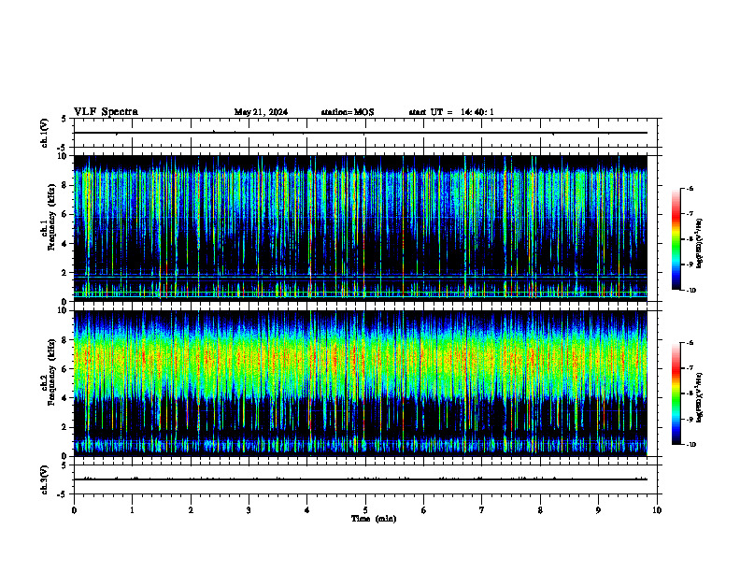Click the "-10" tick on the ch.1 color bar
The height and width of the screenshot is (572, 740).
tap(690, 291)
